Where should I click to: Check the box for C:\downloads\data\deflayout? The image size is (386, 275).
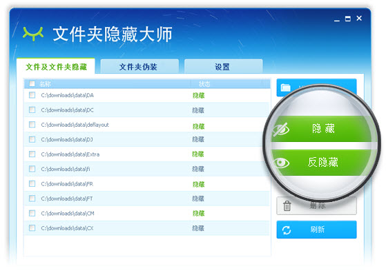click(32, 124)
